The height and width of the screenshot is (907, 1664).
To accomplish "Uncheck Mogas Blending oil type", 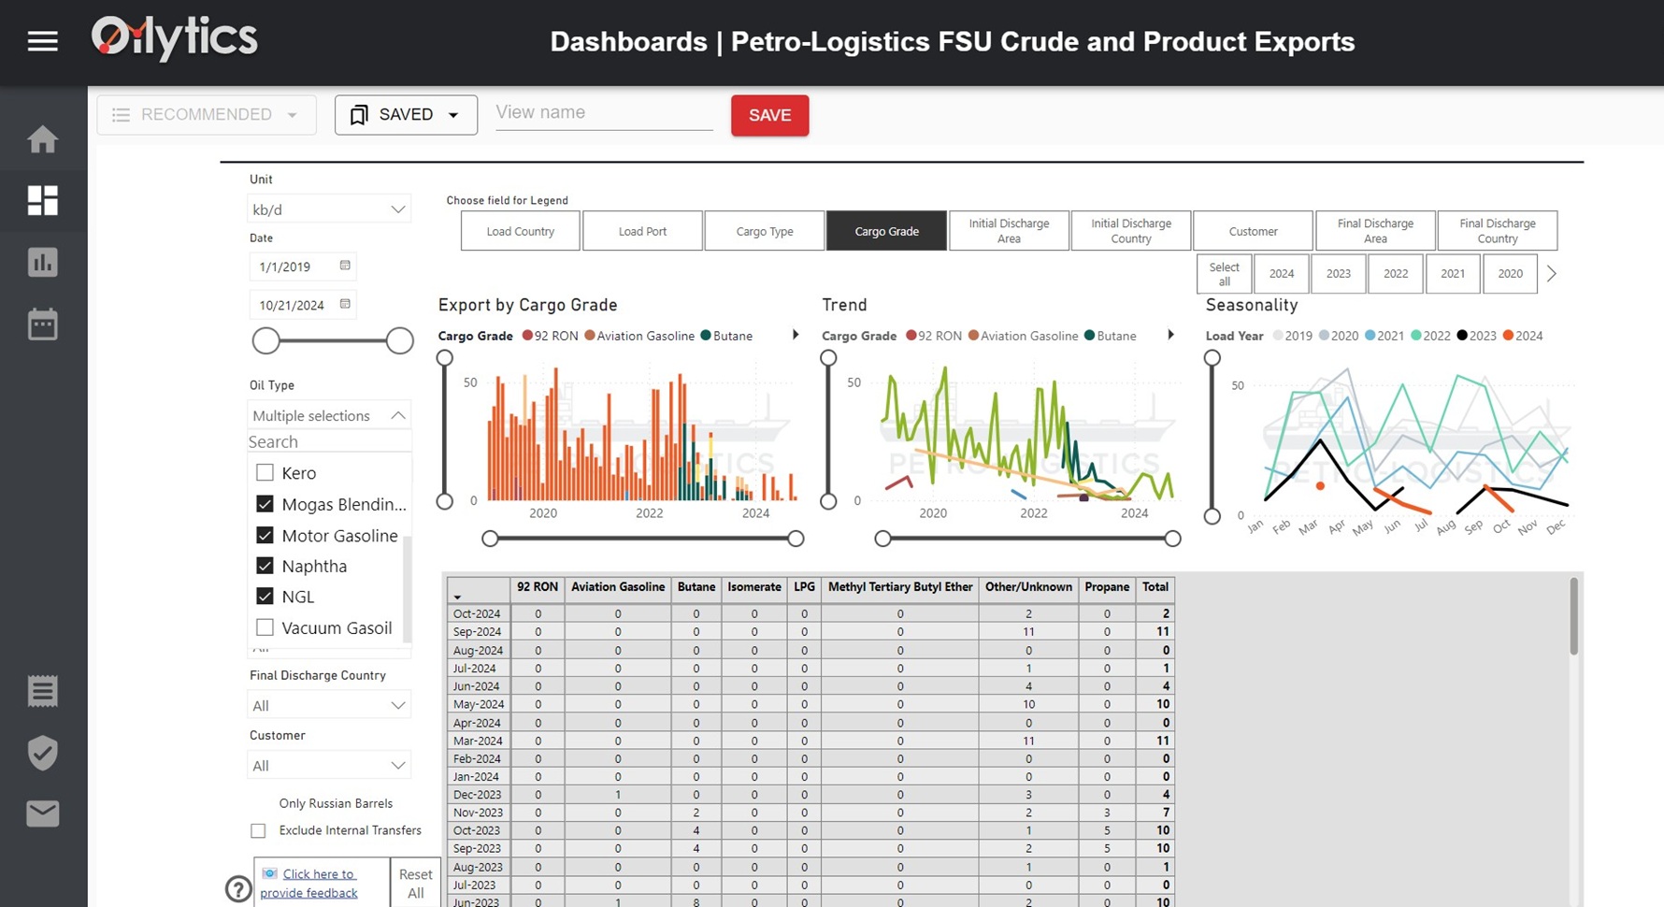I will pos(265,504).
